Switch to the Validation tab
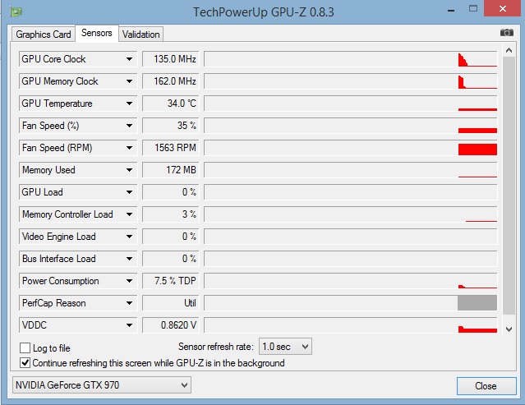 point(141,35)
